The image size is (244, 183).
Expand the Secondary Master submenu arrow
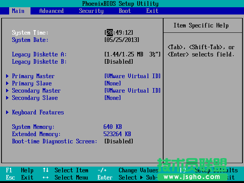(x=8, y=91)
